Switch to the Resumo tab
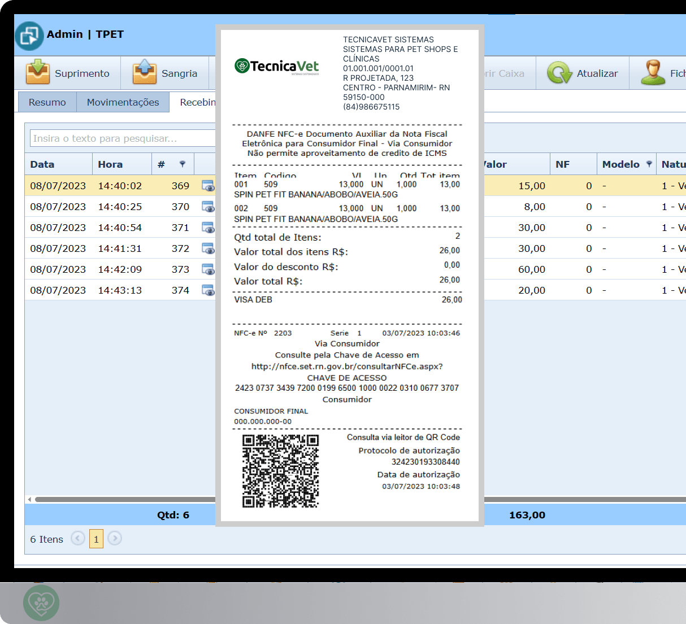686x624 pixels. click(47, 102)
